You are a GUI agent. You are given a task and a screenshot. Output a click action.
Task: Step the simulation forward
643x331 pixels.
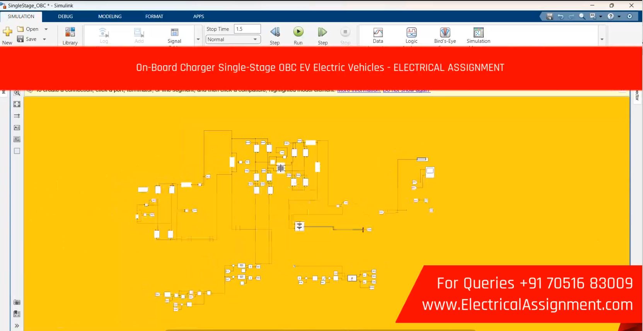[322, 36]
